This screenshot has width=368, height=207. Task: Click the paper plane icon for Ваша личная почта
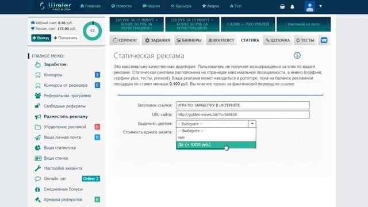[37, 137]
